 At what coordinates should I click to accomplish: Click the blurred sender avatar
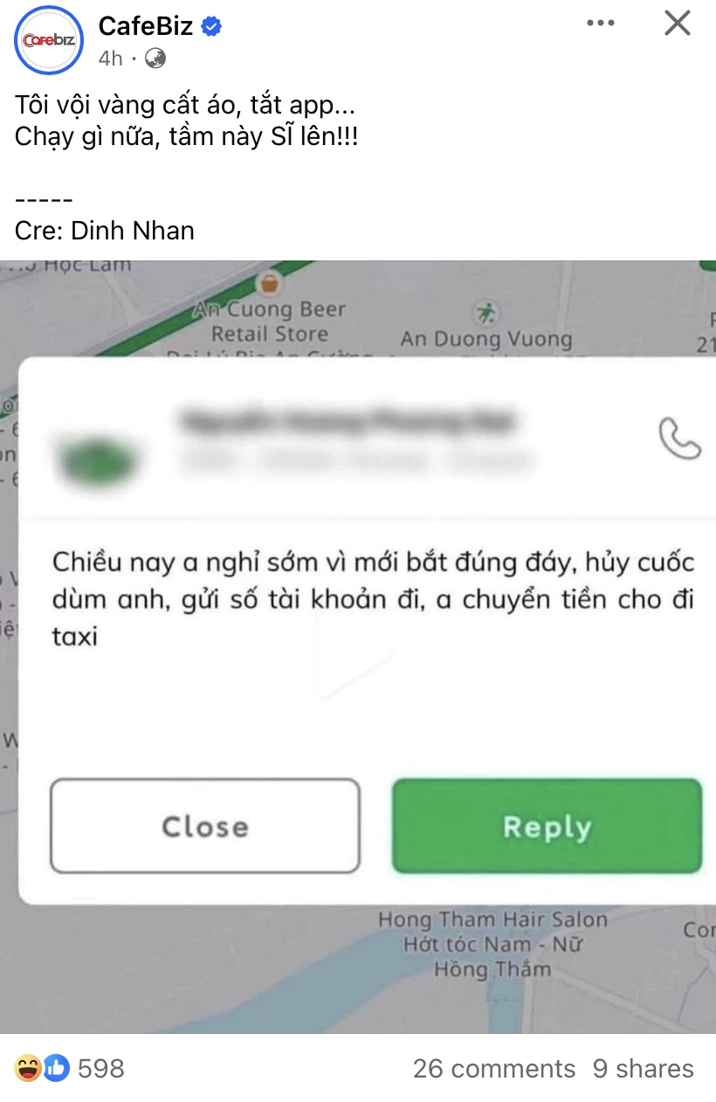[97, 457]
